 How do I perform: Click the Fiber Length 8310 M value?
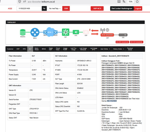coord(80,84)
